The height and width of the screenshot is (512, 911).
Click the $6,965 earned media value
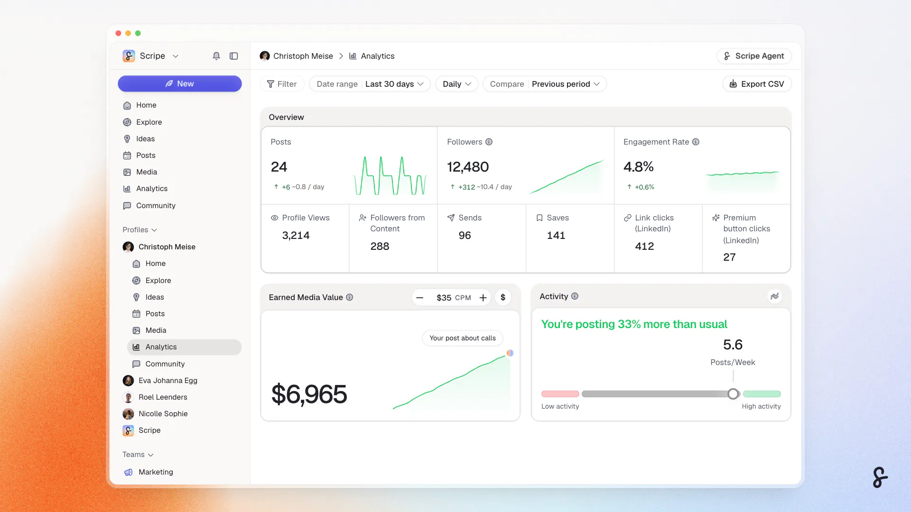(x=309, y=394)
